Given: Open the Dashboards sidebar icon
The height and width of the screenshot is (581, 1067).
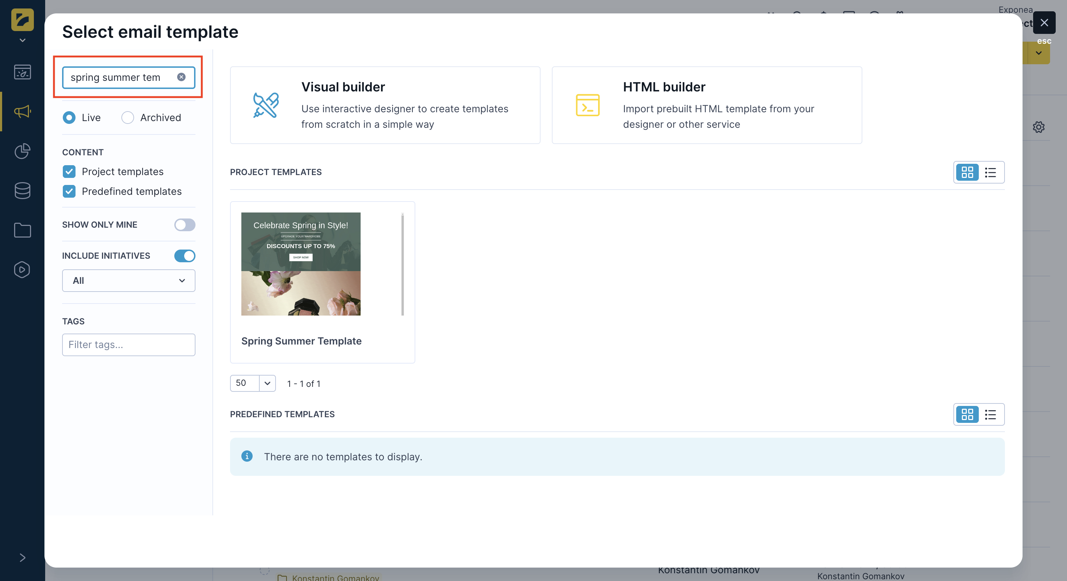Looking at the screenshot, I should point(22,72).
